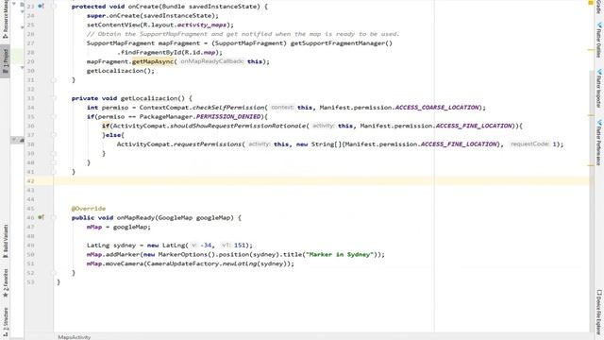Click setContentView on line 25
Image resolution: width=604 pixels, height=340 pixels.
(113, 25)
